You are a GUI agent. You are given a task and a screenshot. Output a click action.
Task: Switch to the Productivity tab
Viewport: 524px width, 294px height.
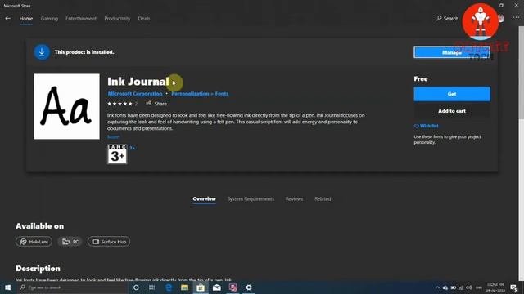[117, 18]
